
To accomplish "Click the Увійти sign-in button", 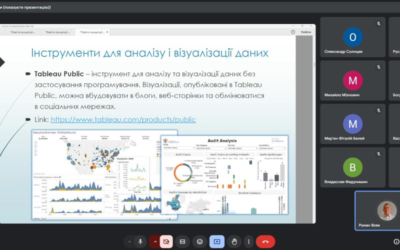I will (x=305, y=32).
